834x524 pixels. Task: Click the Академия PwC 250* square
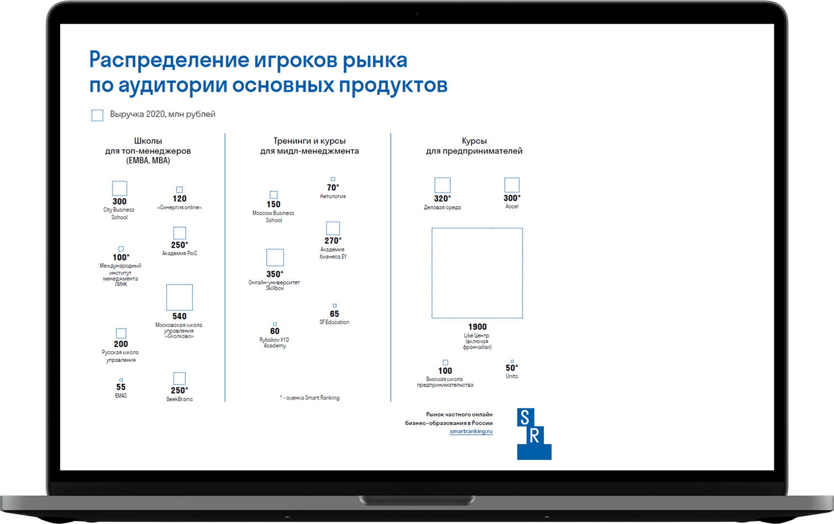point(180,233)
